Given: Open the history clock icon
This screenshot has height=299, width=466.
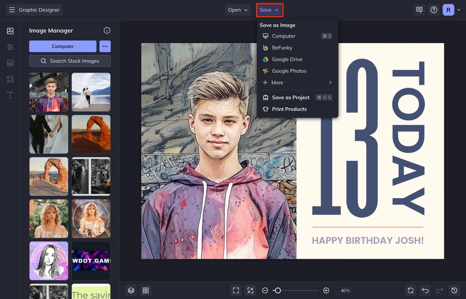Looking at the screenshot, I should coord(454,291).
